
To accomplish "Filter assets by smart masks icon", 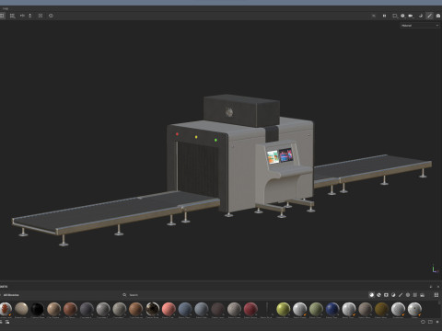I will click(386, 295).
